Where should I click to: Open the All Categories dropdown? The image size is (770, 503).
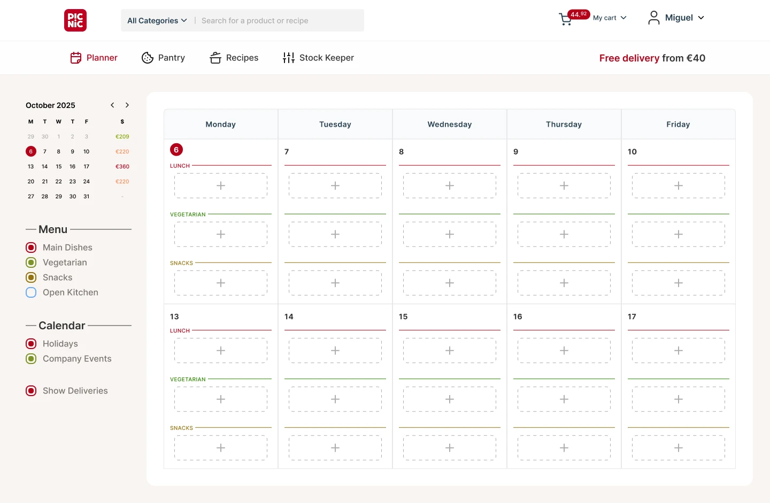[156, 20]
